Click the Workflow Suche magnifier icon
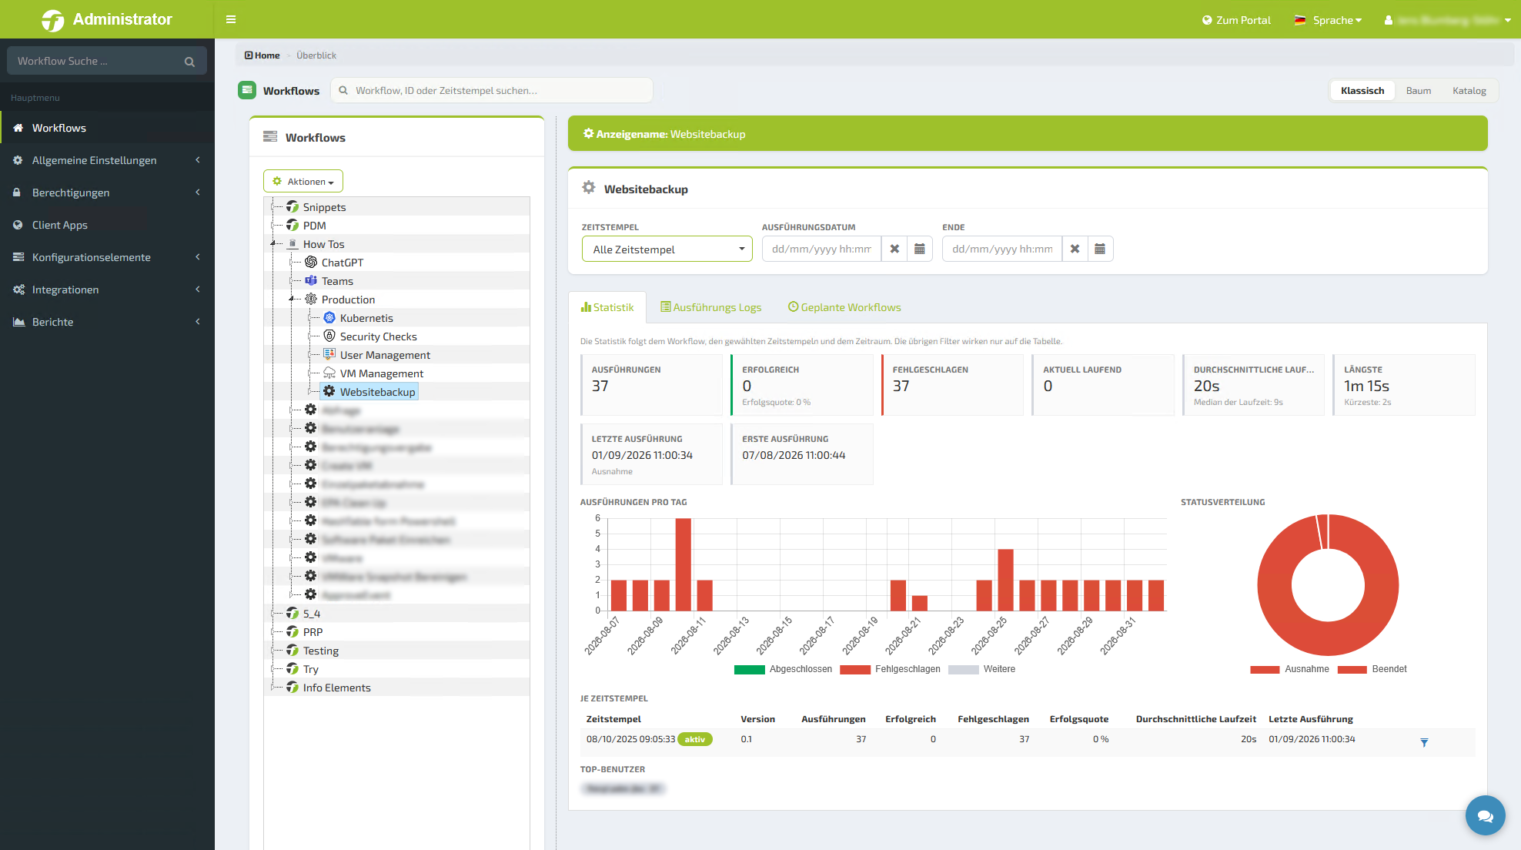Image resolution: width=1521 pixels, height=850 pixels. [x=189, y=62]
